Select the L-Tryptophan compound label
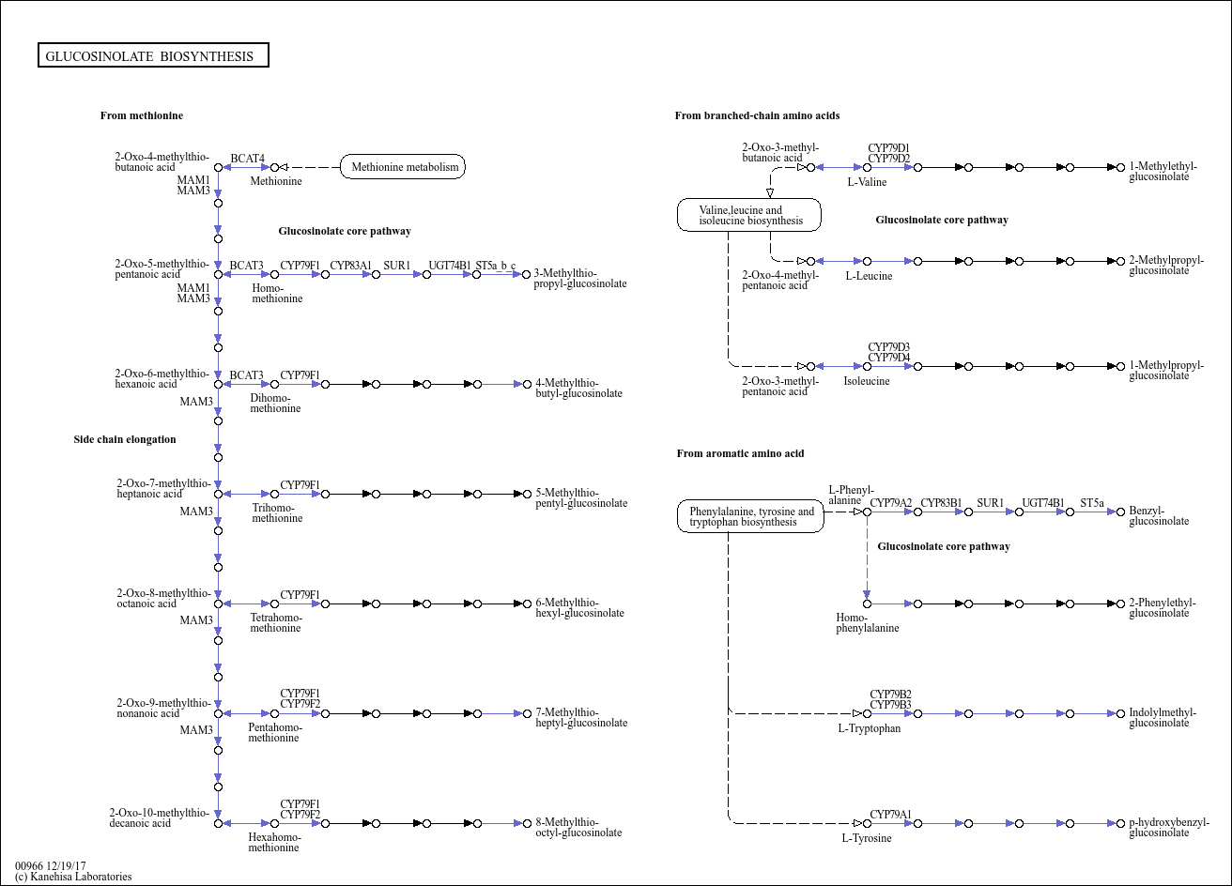The width and height of the screenshot is (1232, 886). [x=870, y=728]
